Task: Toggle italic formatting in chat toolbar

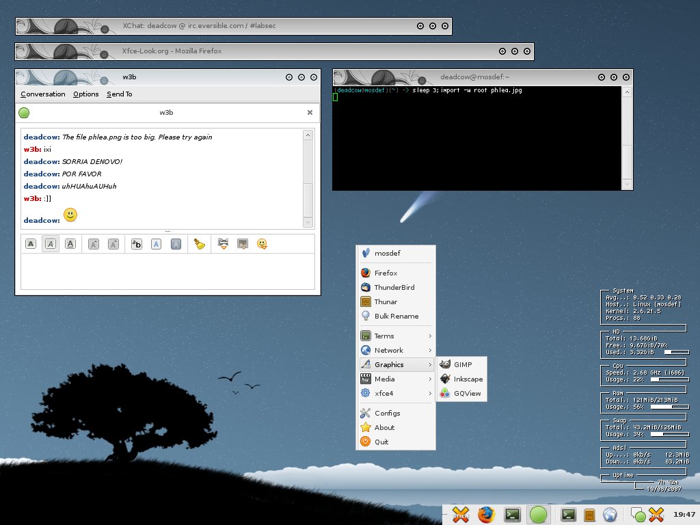Action: pos(51,244)
